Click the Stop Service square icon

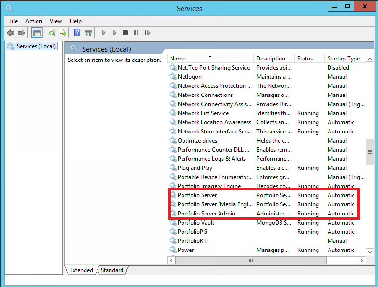tap(125, 33)
